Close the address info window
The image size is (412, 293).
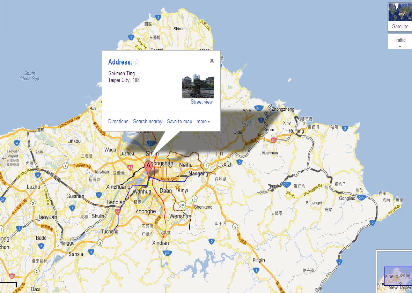[212, 60]
